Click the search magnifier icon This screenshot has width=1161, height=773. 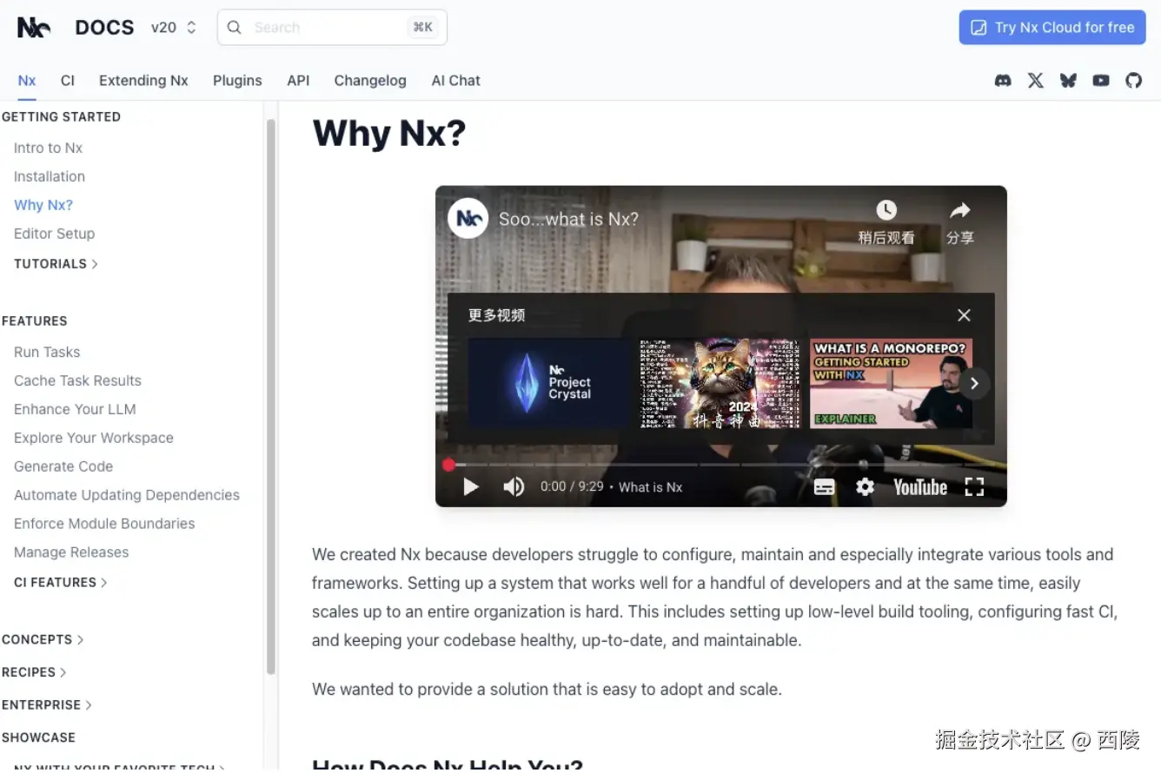(x=234, y=28)
